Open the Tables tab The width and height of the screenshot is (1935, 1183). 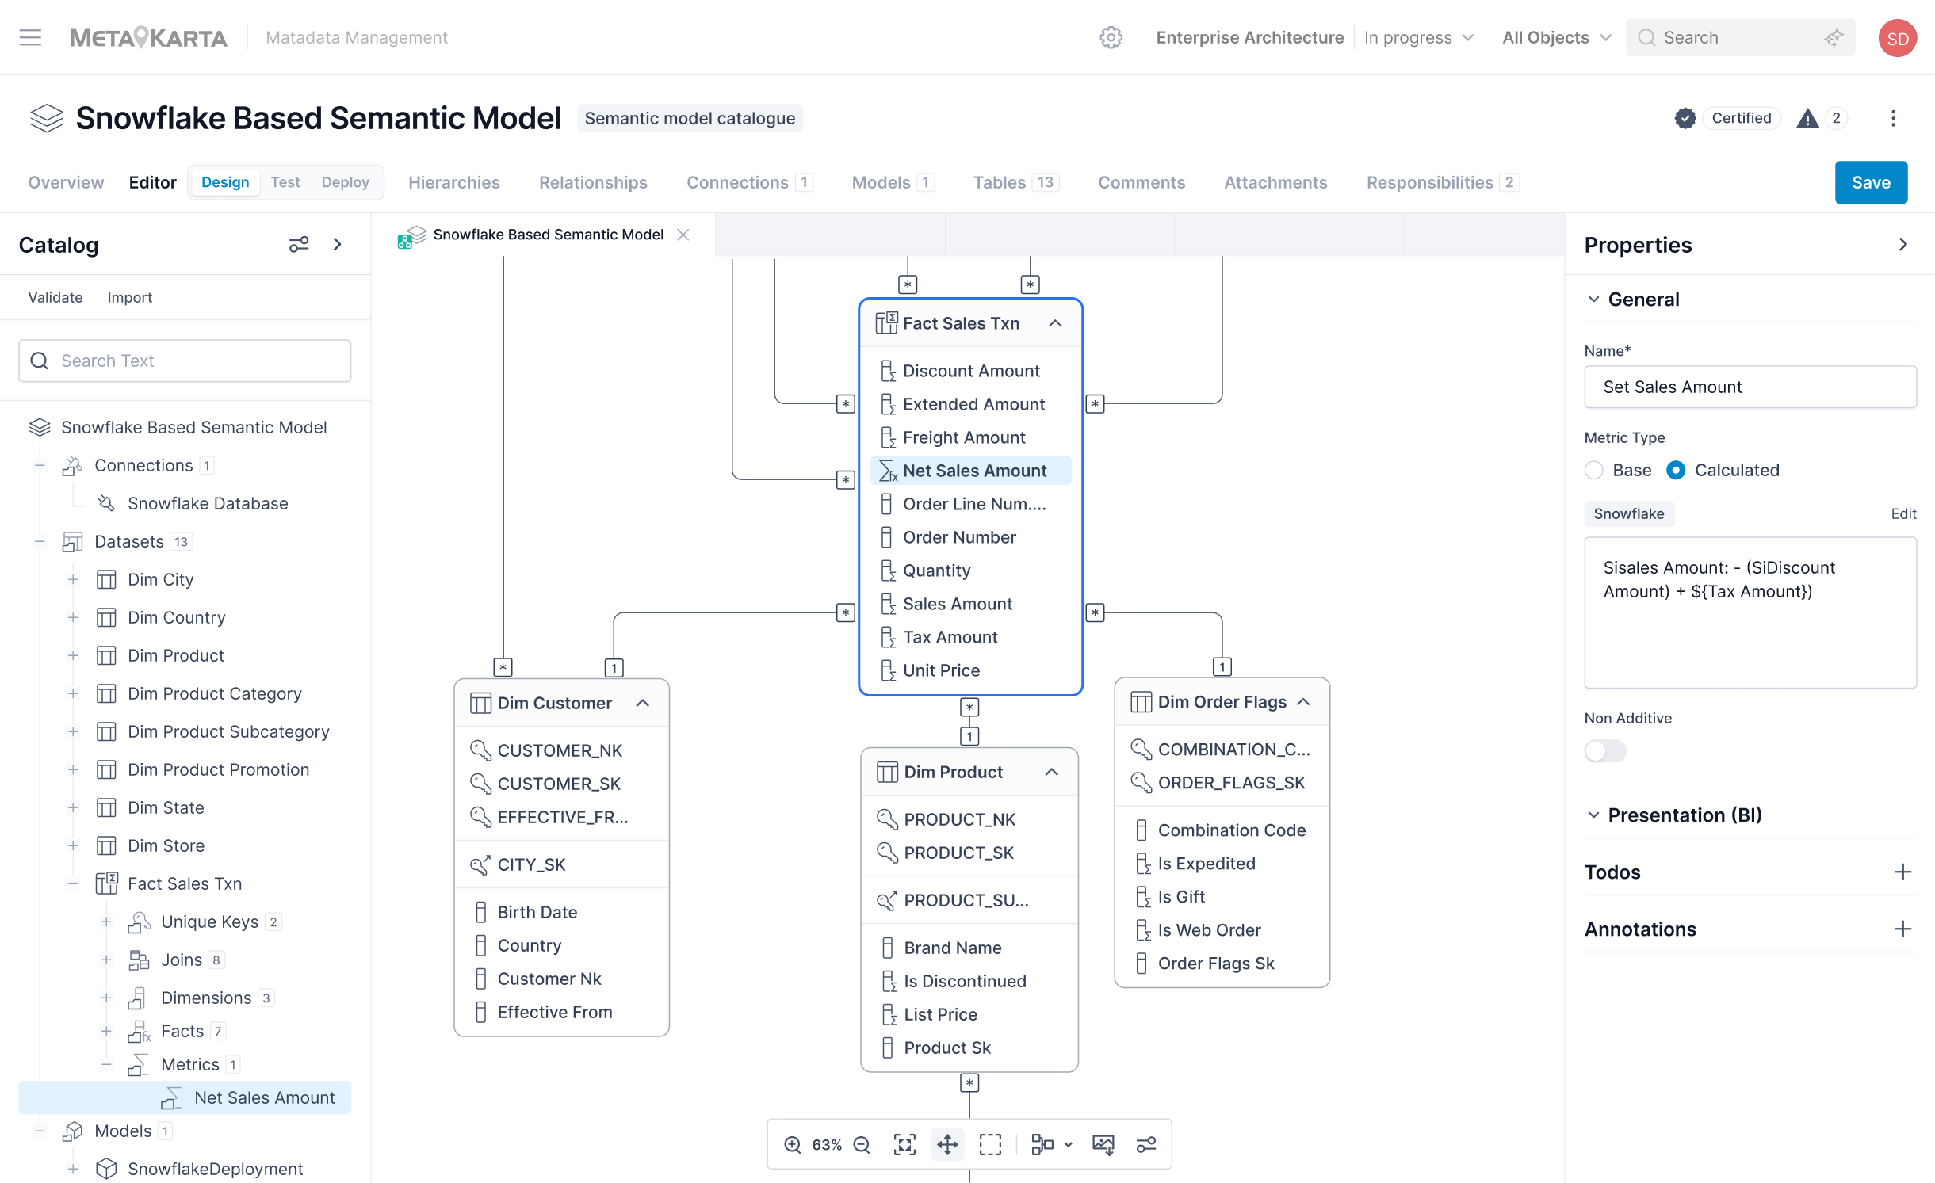tap(1015, 182)
